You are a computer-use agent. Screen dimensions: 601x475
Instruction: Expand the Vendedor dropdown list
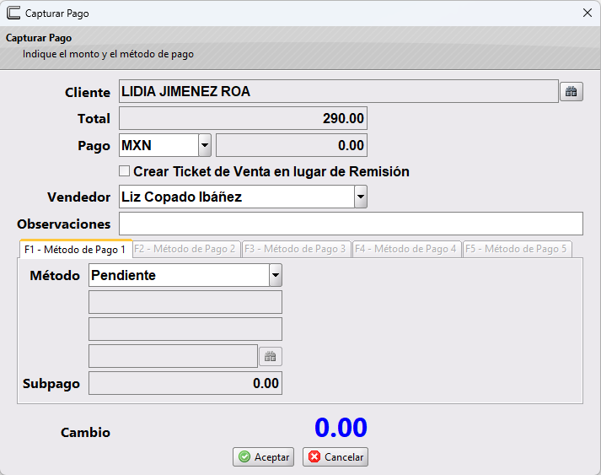click(x=360, y=197)
